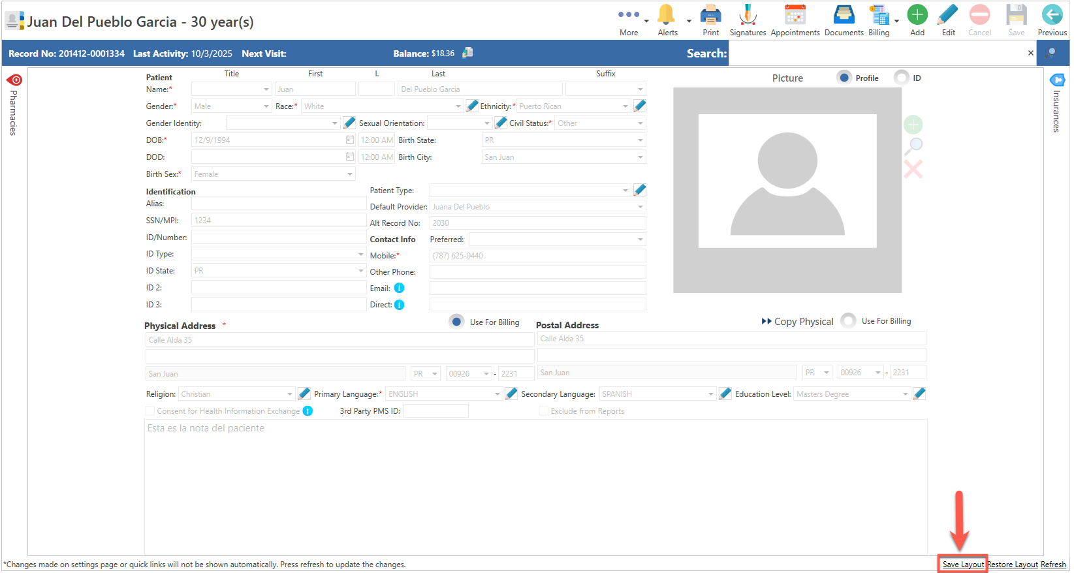Screen dimensions: 1074x573
Task: Click the patient note text area
Action: point(535,487)
